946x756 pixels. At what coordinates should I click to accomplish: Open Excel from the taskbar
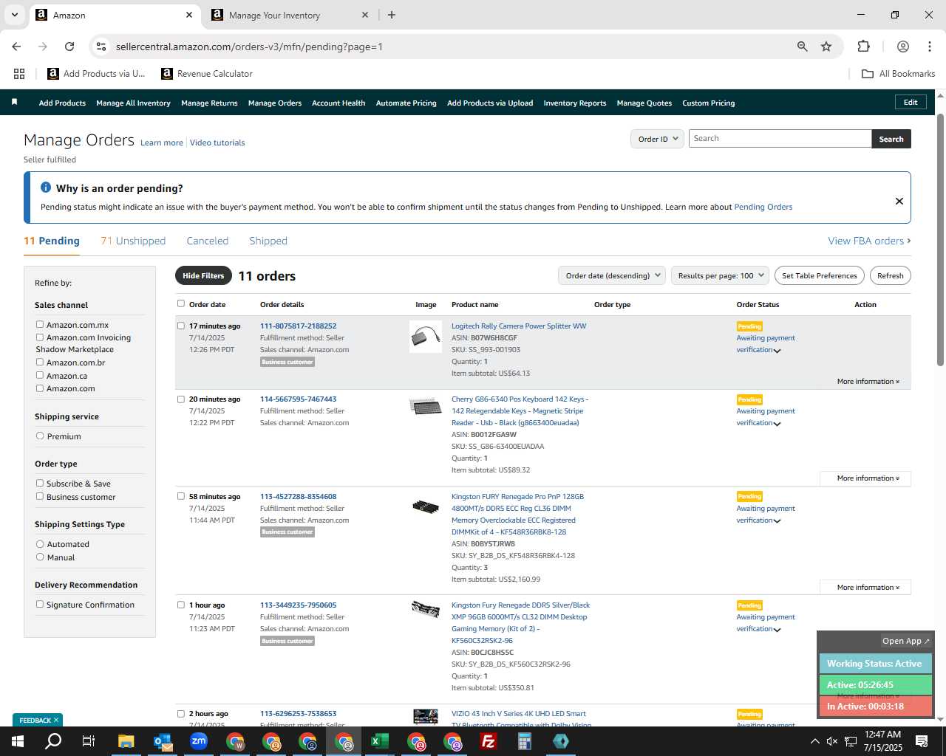(380, 741)
